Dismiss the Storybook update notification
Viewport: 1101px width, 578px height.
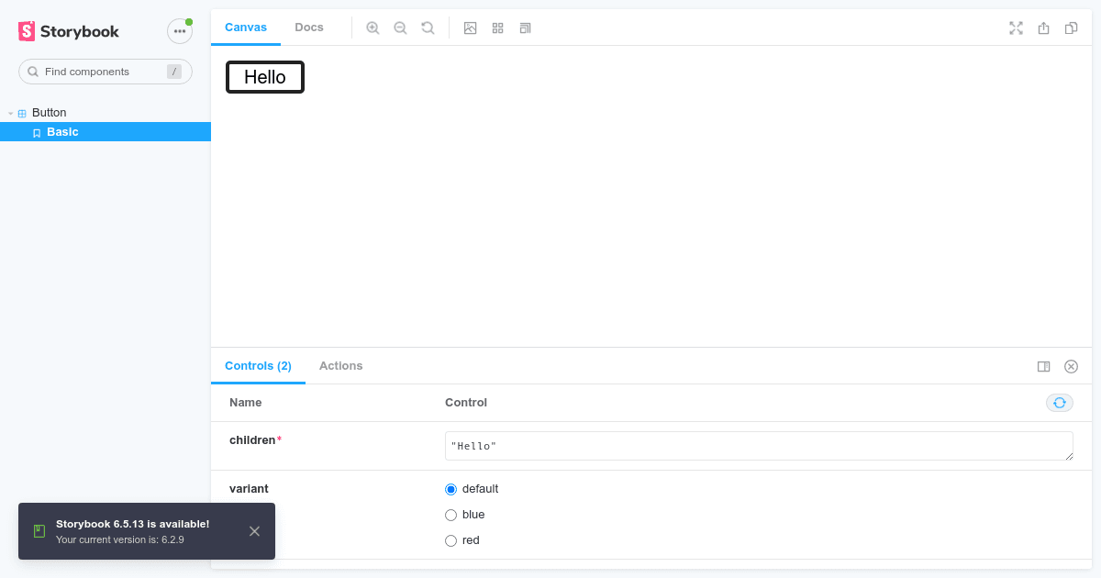pyautogui.click(x=254, y=531)
